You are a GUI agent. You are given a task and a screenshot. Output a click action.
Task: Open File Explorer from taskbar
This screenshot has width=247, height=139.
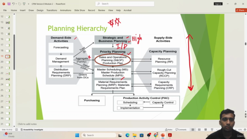[134, 135]
